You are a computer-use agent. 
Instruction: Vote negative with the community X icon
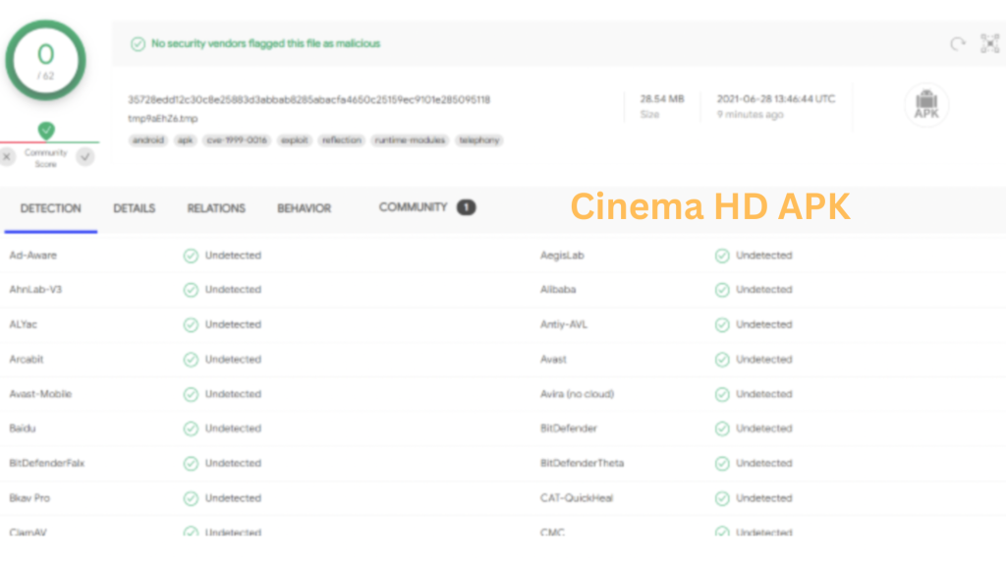(7, 156)
